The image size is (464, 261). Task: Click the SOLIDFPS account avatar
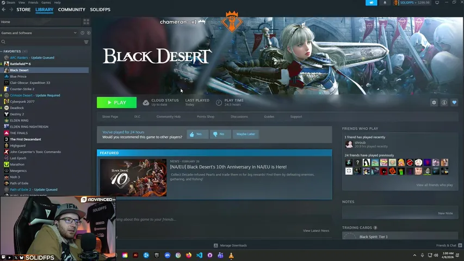coord(396,3)
